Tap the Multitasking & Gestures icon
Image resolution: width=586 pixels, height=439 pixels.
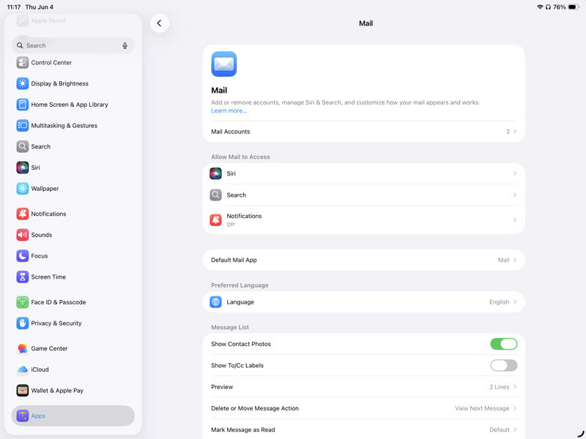coord(23,125)
